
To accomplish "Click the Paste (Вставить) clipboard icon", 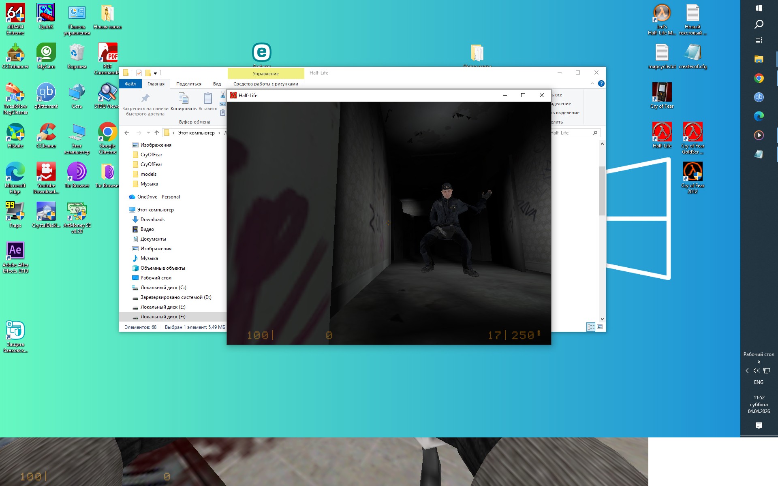I will tap(207, 98).
